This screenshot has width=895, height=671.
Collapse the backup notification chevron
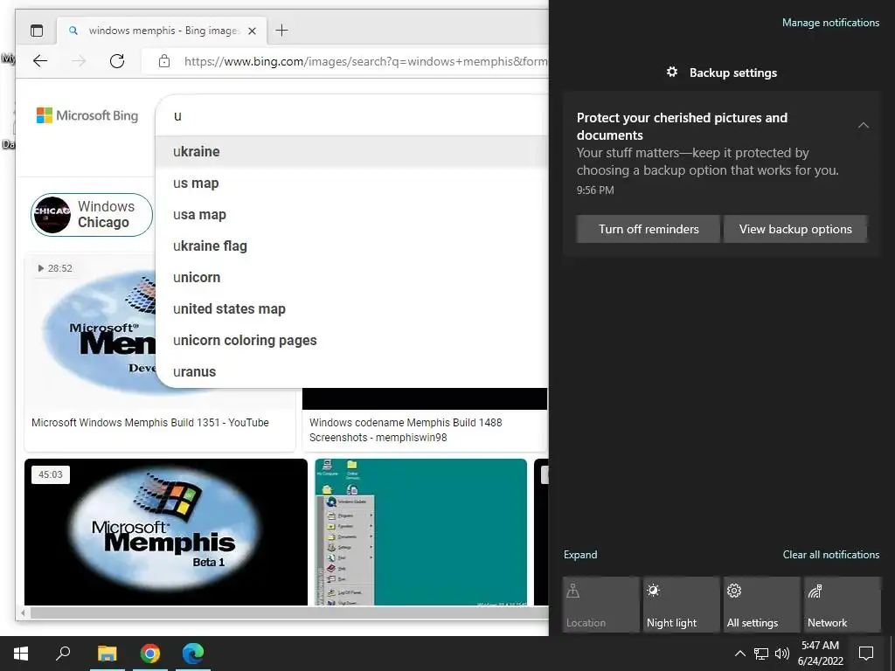864,126
